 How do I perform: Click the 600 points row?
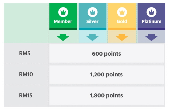tap(106, 54)
